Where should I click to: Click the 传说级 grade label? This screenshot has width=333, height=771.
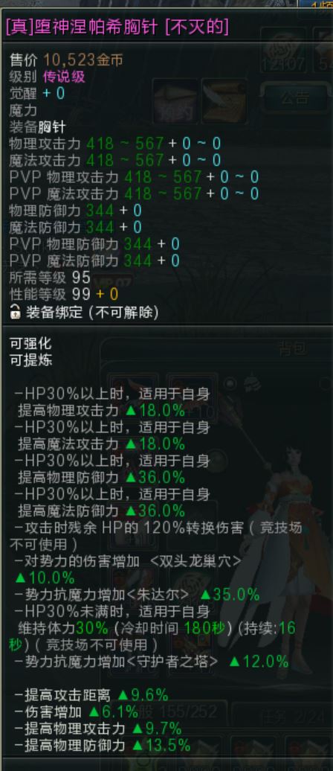coord(65,77)
